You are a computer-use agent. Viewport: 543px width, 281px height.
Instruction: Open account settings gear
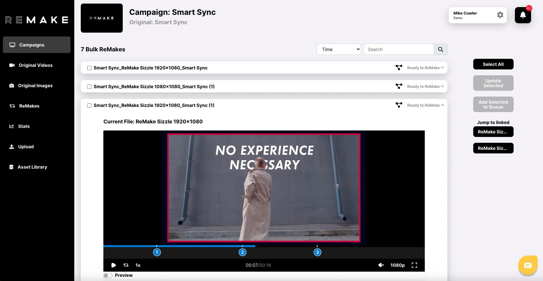point(500,15)
